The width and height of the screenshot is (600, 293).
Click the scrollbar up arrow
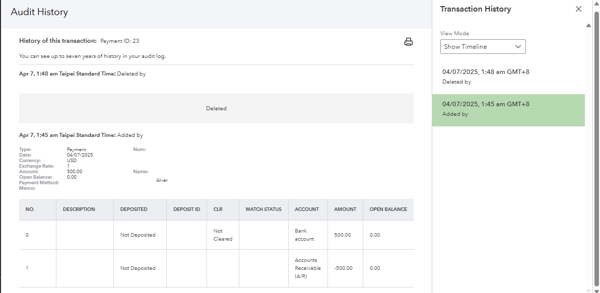589,26
